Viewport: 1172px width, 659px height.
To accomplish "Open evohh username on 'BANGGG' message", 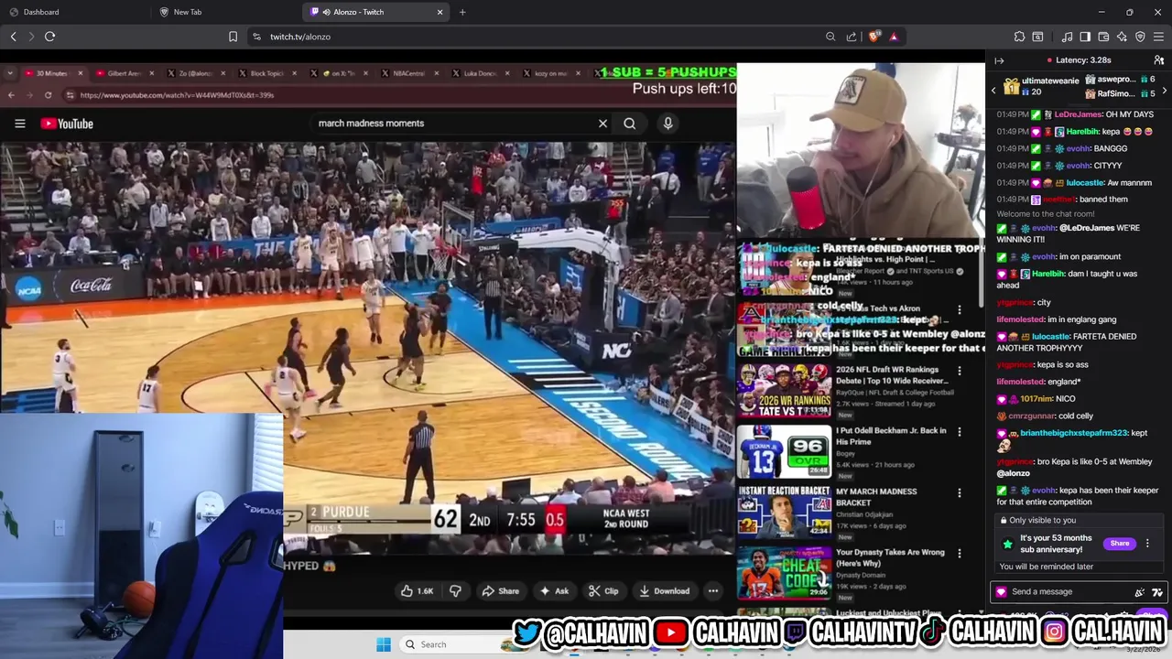I will pyautogui.click(x=1077, y=148).
